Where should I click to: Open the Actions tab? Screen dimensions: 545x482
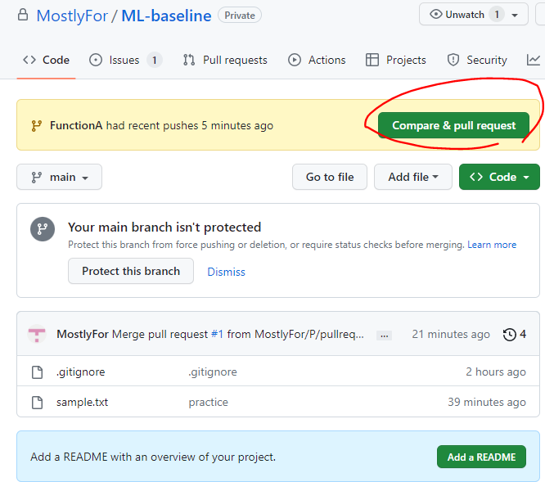[317, 60]
